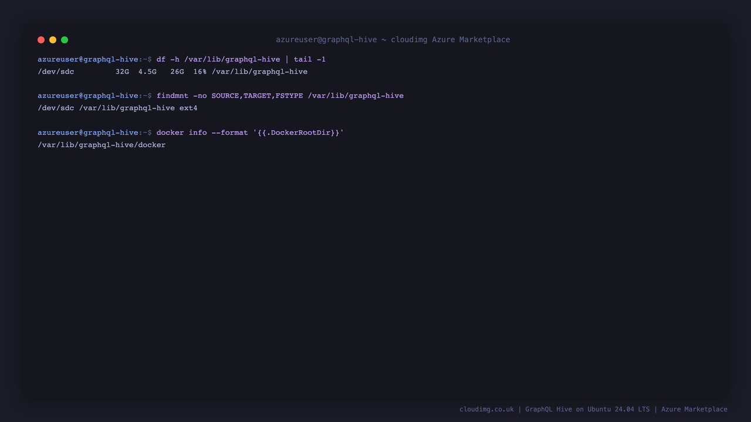Click the '/var/lib/graphql-hive/docker' output line
Viewport: 751px width, 422px height.
(x=102, y=145)
